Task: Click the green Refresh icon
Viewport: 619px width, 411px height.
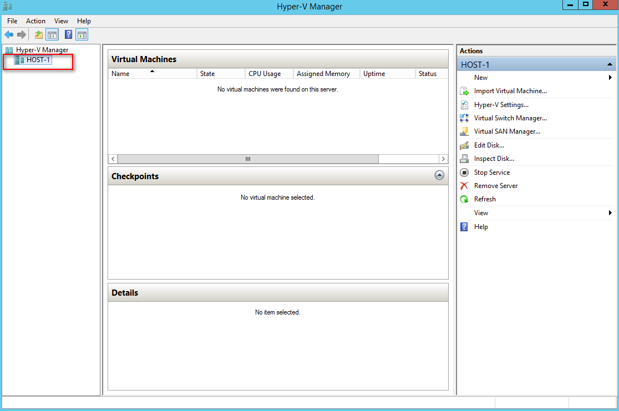Action: pos(464,199)
